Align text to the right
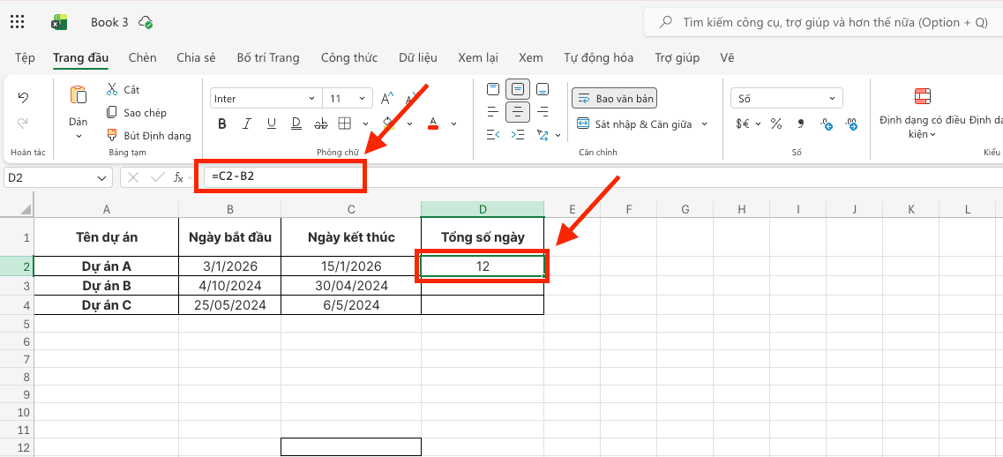1003x457 pixels. pos(543,111)
